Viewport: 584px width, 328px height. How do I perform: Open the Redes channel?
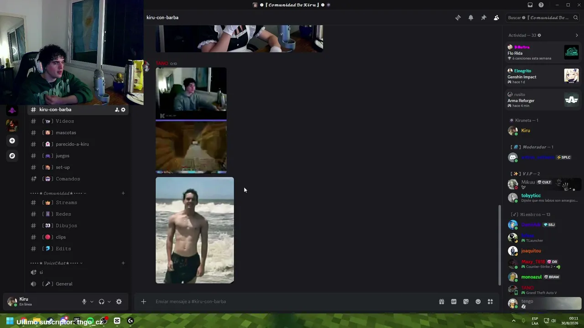(x=78, y=214)
